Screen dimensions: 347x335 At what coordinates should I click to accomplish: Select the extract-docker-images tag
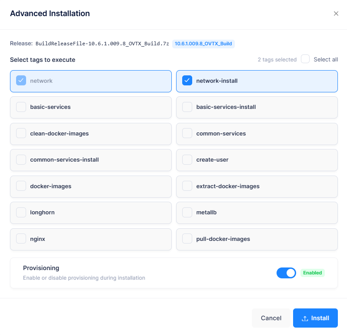pos(257,187)
